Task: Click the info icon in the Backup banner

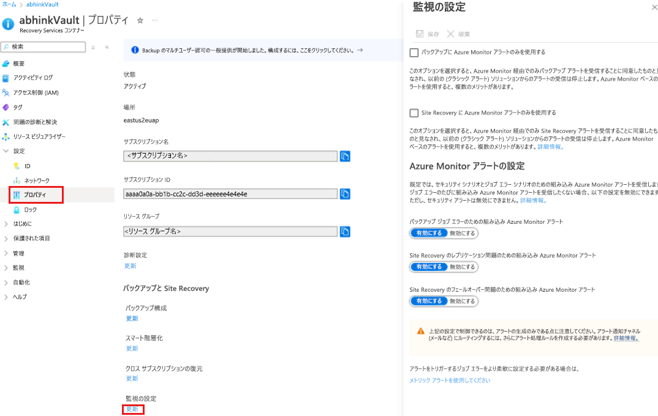Action: coord(135,50)
